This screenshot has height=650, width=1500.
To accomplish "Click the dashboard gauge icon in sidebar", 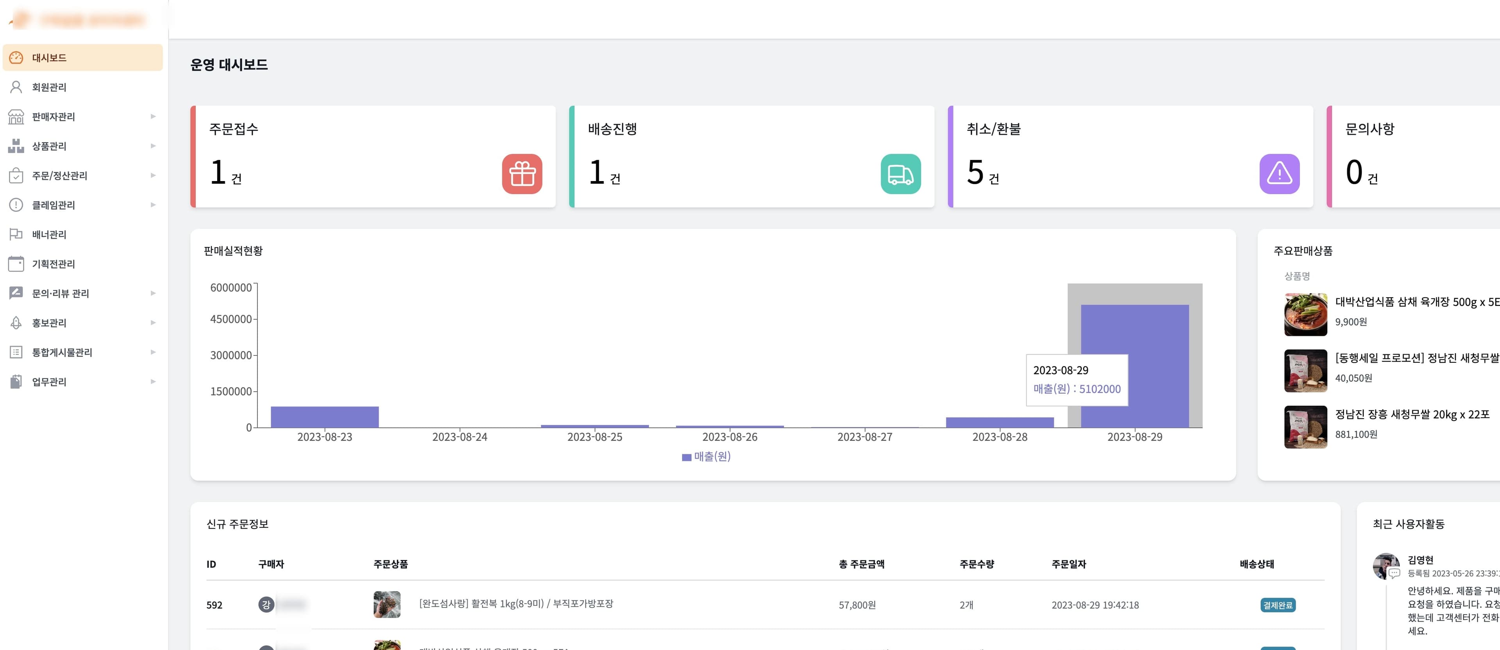I will pyautogui.click(x=16, y=58).
